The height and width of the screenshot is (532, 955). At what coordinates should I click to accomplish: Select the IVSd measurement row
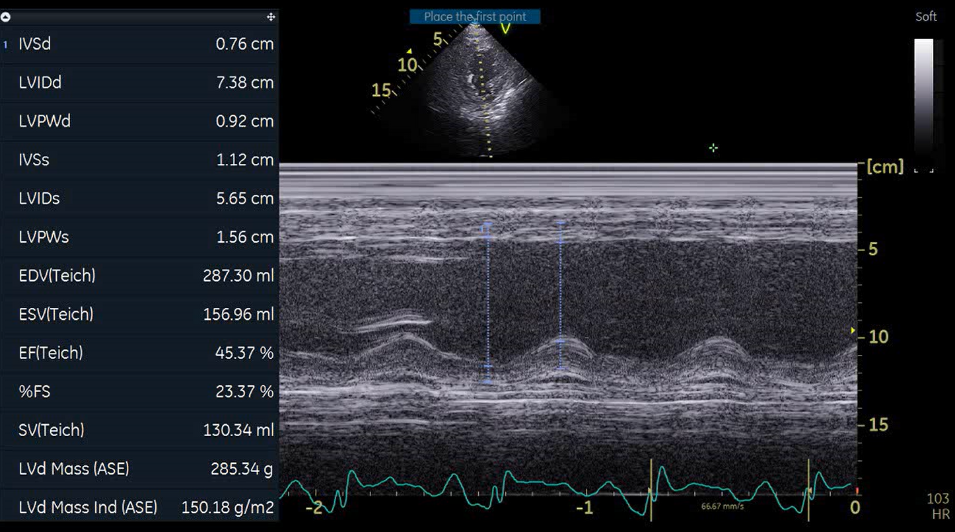tap(139, 44)
